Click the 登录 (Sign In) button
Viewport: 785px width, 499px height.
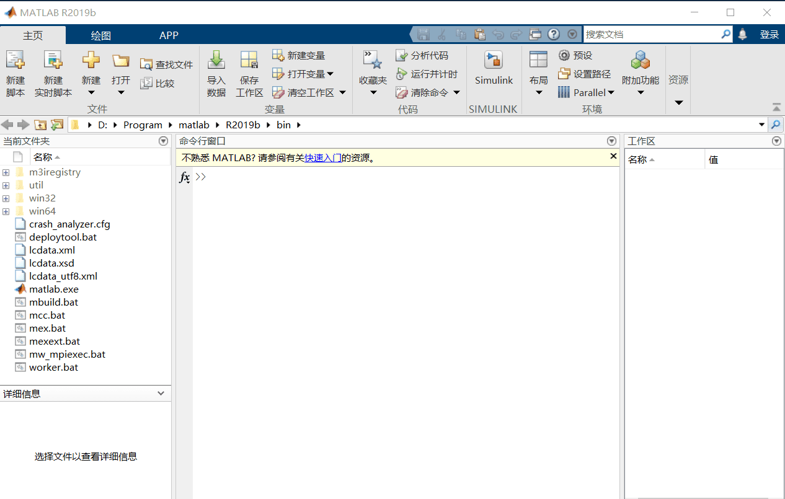click(x=769, y=35)
